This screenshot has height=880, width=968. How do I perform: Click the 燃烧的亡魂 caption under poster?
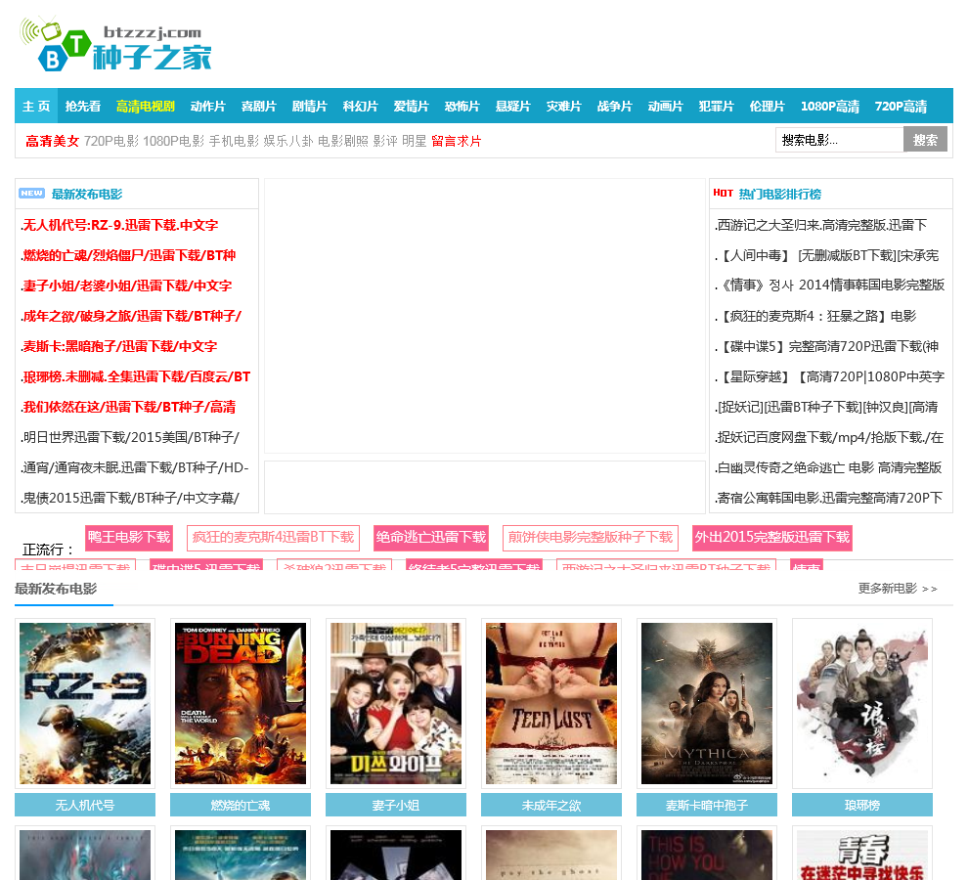pos(241,806)
